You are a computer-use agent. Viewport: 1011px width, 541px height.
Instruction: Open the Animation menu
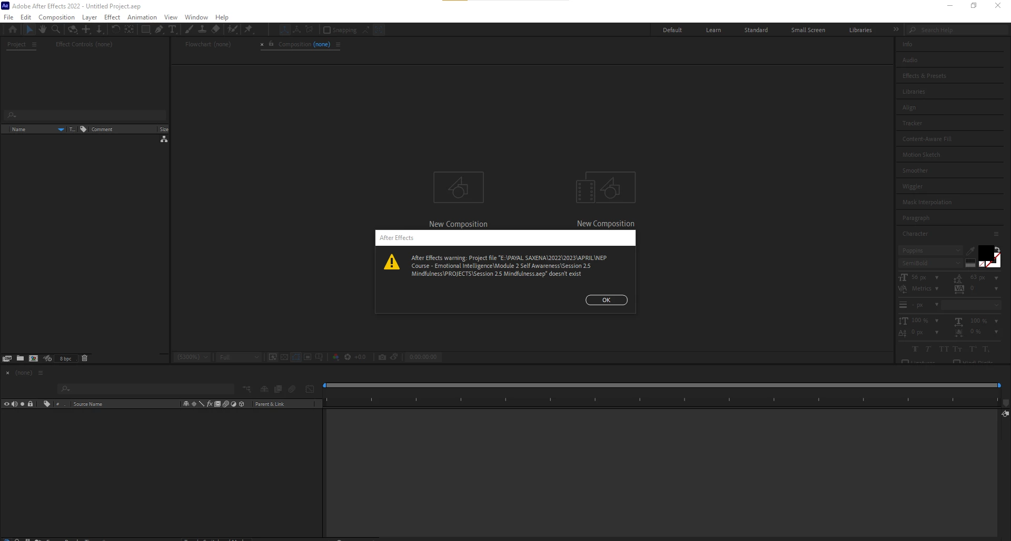pyautogui.click(x=142, y=17)
